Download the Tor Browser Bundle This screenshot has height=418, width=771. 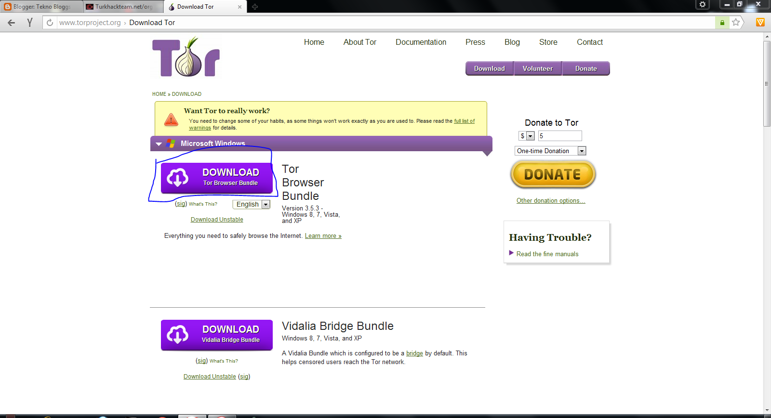[217, 178]
